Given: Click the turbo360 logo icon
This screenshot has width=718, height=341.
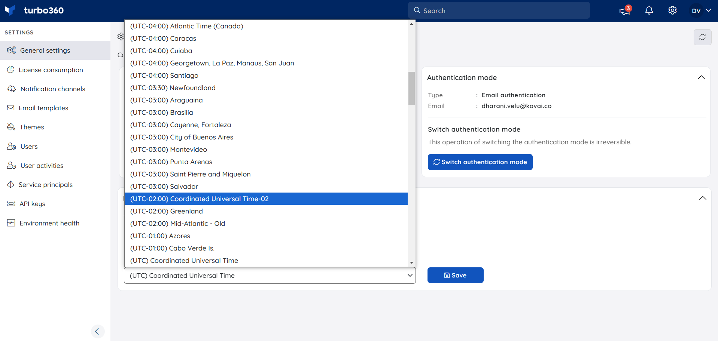Looking at the screenshot, I should [x=10, y=10].
